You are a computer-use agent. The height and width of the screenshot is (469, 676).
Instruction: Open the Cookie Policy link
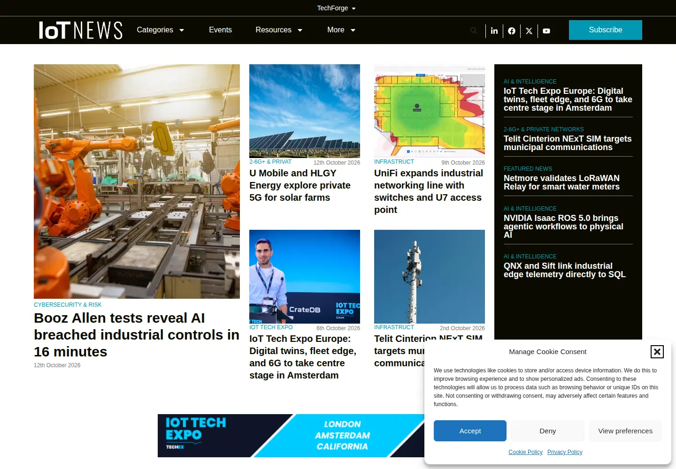525,452
